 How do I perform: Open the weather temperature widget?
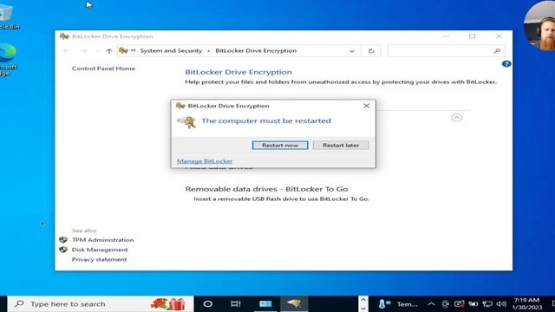(398, 304)
